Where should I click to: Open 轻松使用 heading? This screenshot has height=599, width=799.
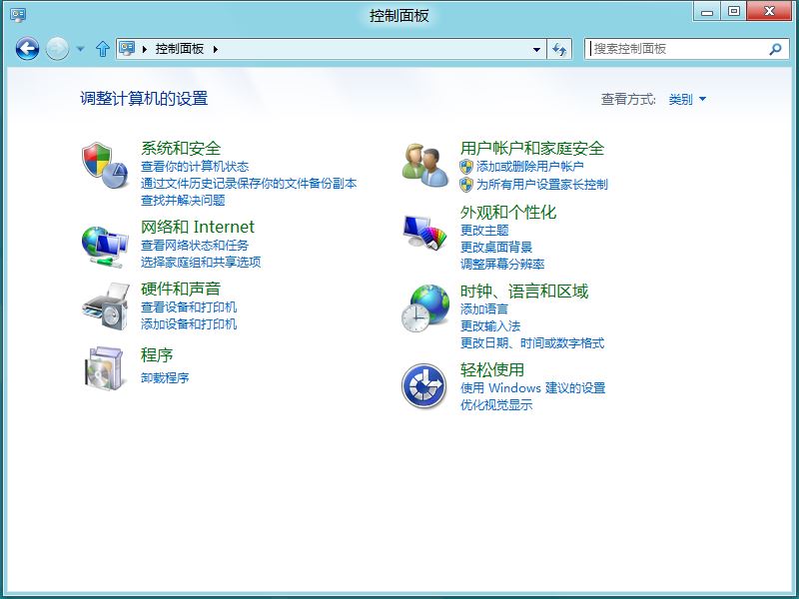pos(492,369)
